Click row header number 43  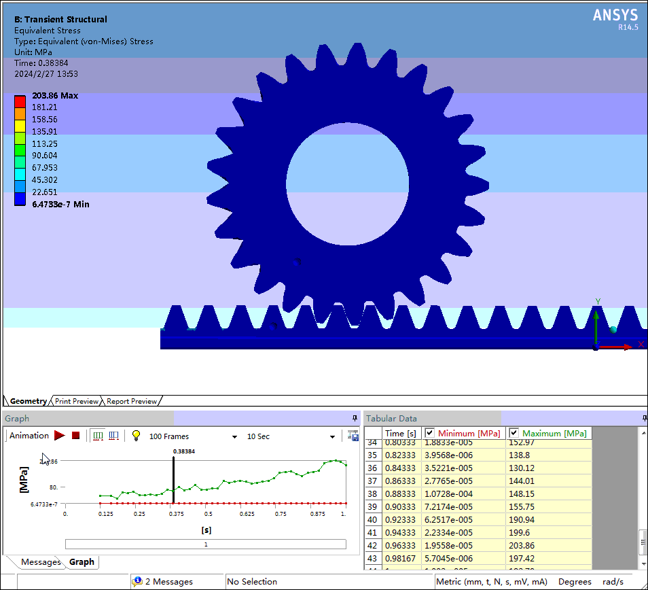[x=372, y=558]
